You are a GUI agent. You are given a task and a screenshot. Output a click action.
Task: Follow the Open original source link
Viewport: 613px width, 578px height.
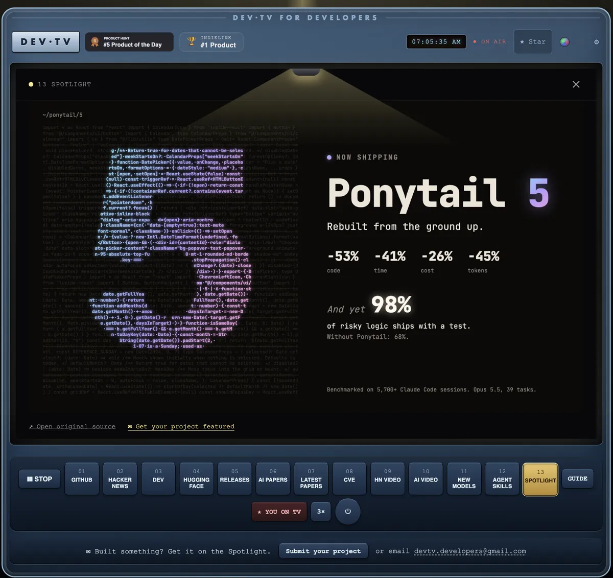point(72,426)
